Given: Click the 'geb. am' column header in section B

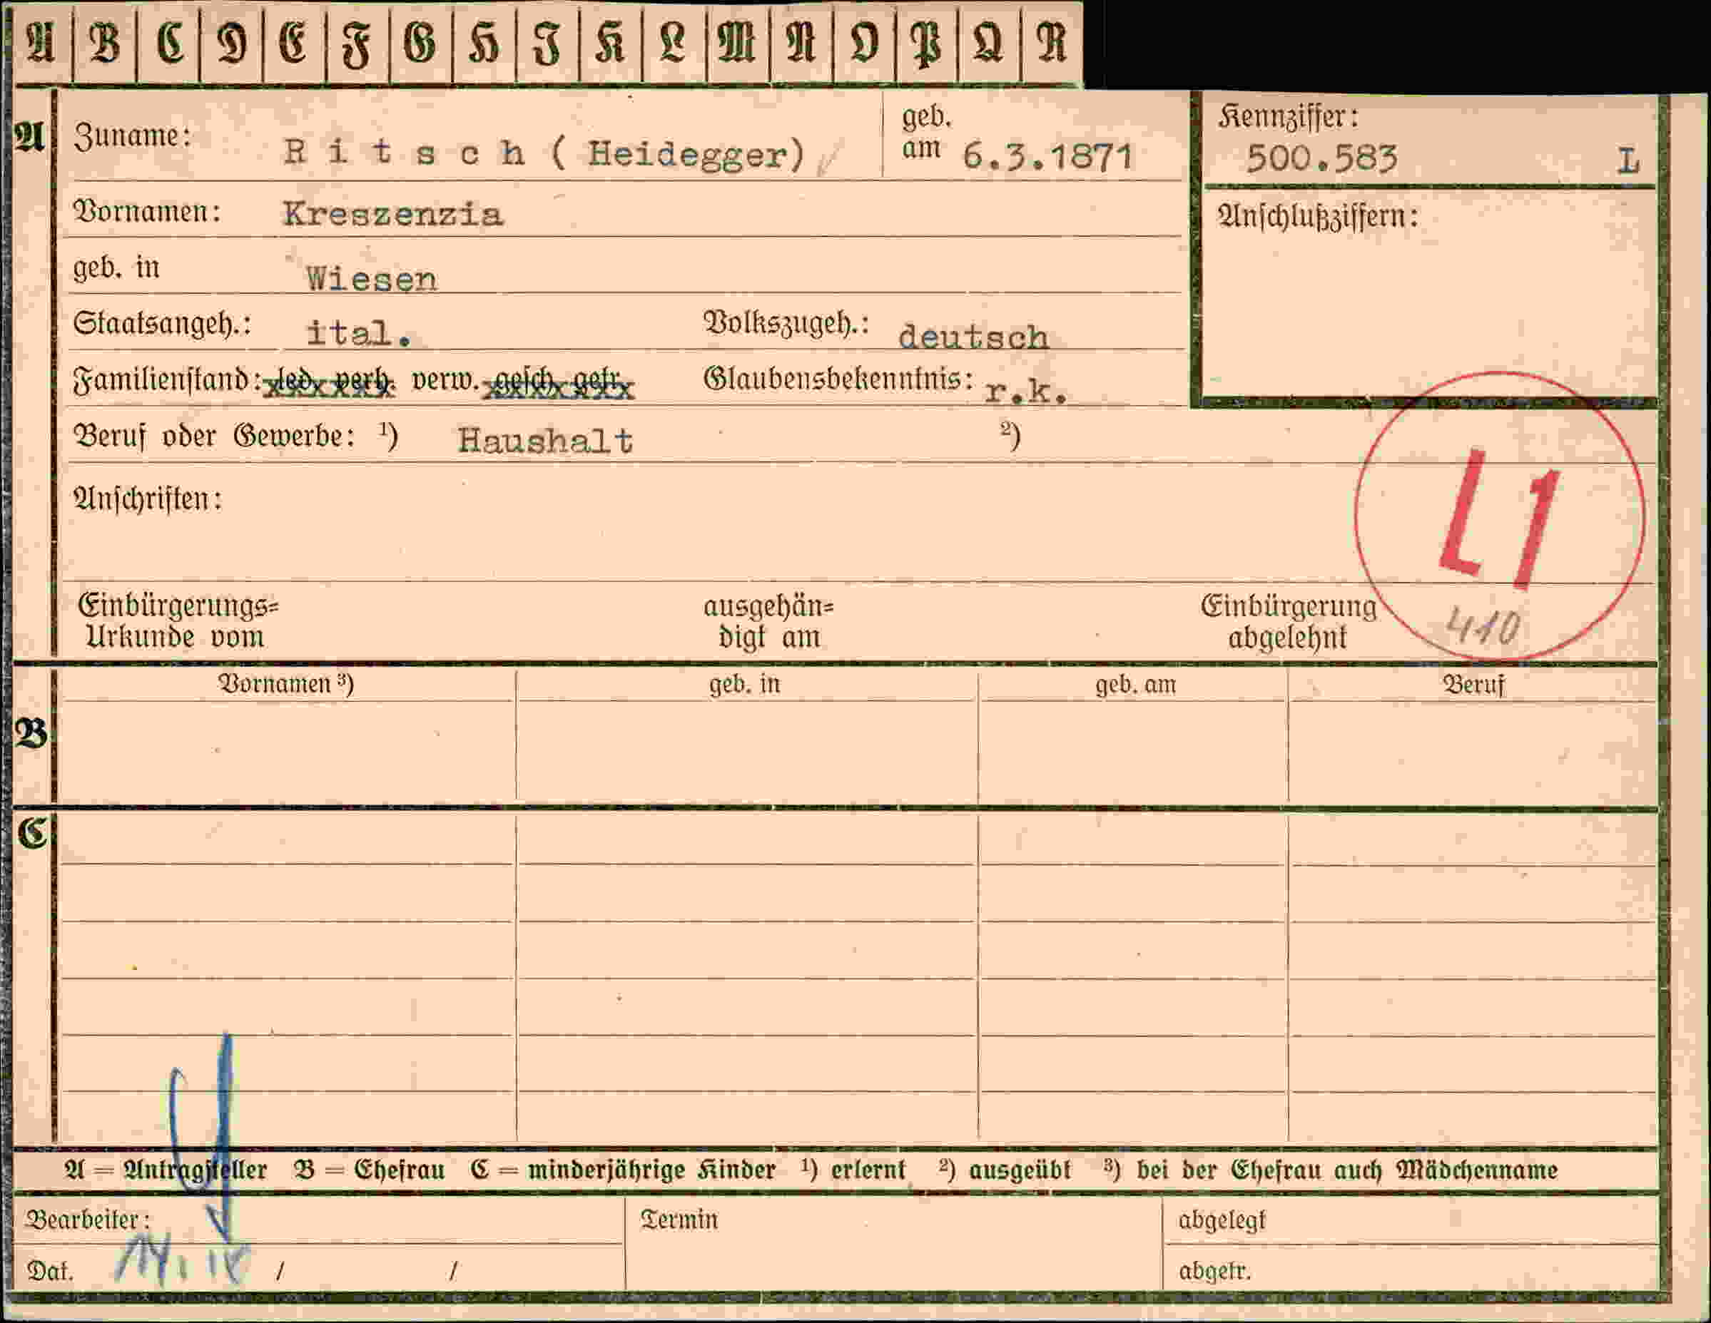Looking at the screenshot, I should click(x=1135, y=685).
